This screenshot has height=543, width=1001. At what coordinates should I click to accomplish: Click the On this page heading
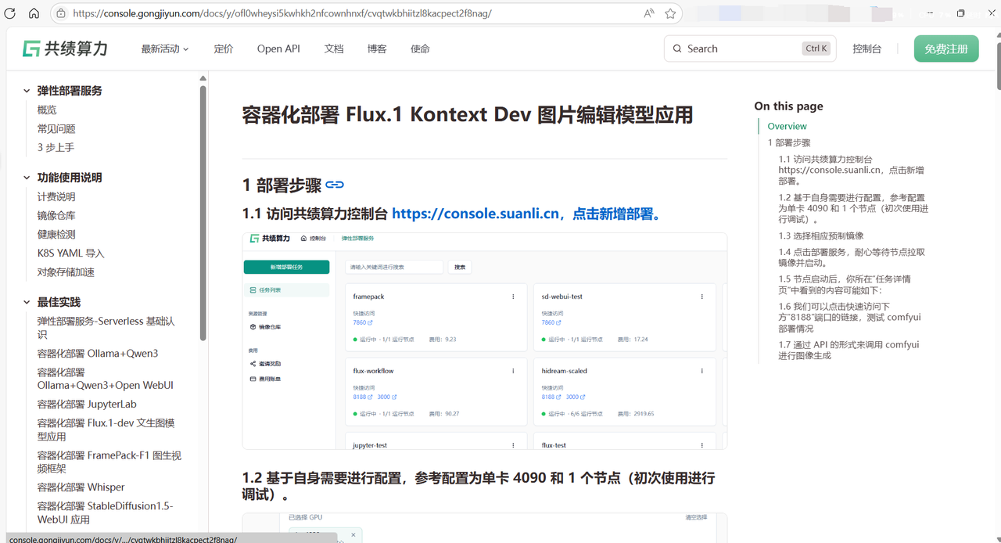tap(788, 106)
